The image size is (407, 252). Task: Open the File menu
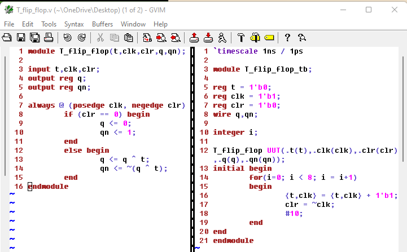point(9,24)
